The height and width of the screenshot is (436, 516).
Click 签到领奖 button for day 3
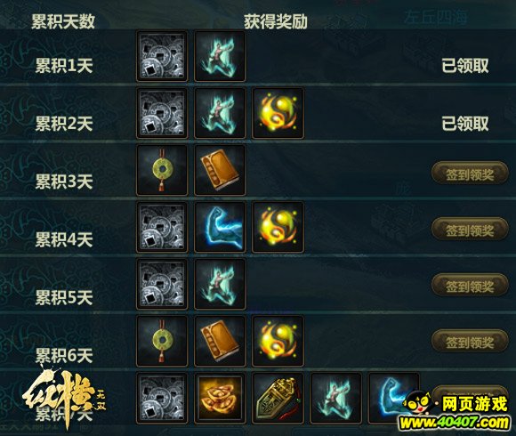pyautogui.click(x=470, y=174)
